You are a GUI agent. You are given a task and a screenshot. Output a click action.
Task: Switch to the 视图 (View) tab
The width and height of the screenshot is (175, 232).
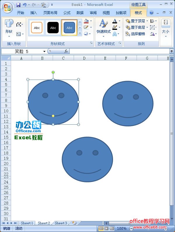point(106,13)
